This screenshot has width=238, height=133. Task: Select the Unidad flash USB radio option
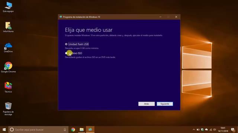[x=66, y=44]
